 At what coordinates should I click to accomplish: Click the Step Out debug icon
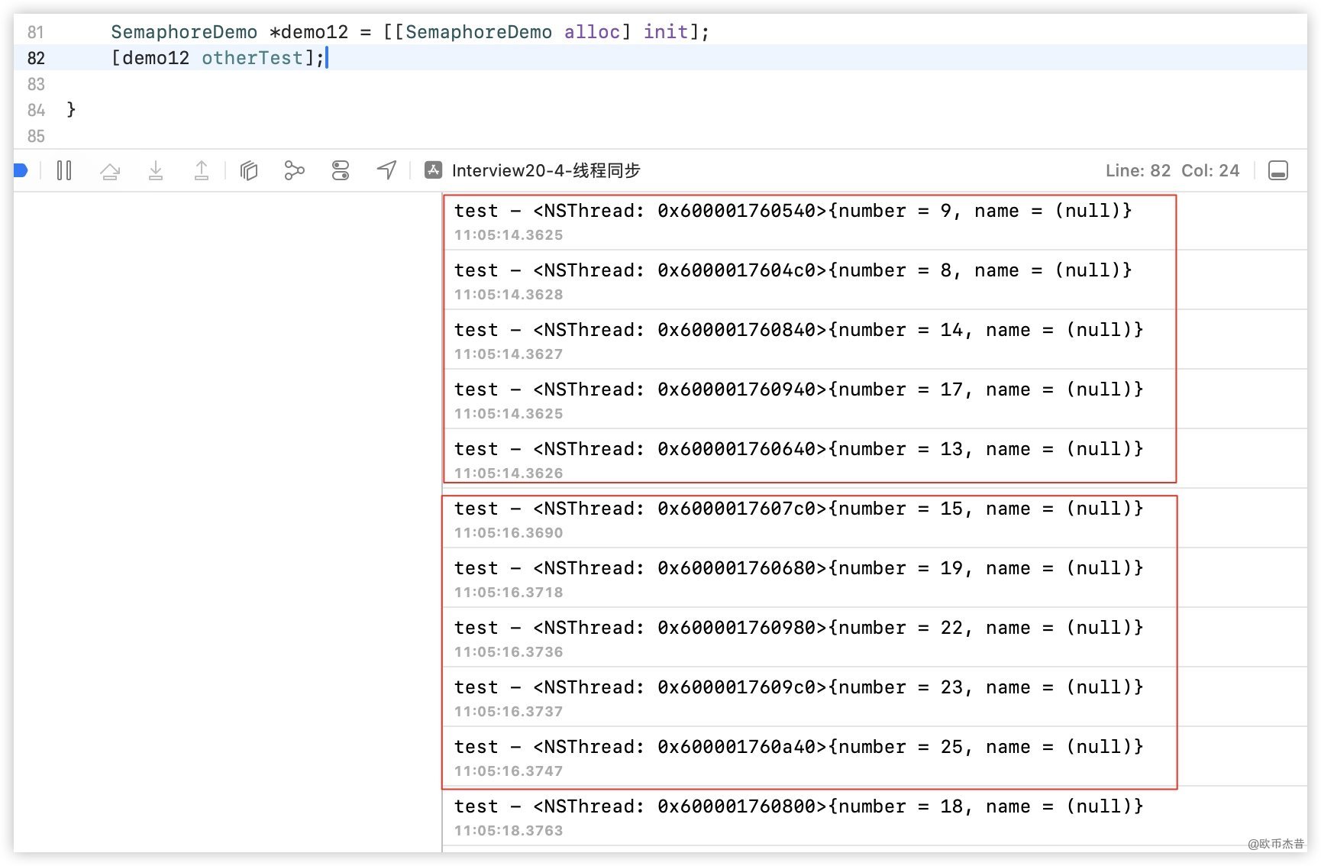pyautogui.click(x=202, y=170)
